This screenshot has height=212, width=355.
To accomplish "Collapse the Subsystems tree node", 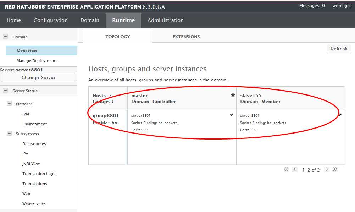I will click(x=9, y=133).
